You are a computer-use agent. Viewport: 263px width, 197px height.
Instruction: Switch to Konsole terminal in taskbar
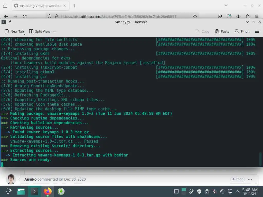pyautogui.click(x=34, y=191)
